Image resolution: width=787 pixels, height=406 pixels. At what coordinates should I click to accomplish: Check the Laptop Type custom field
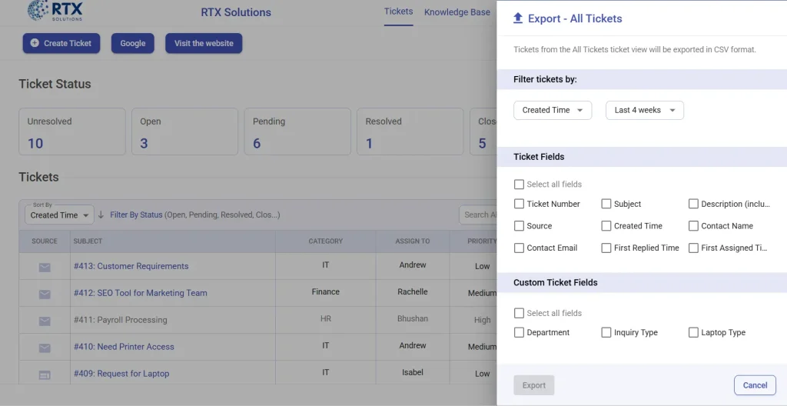[x=693, y=332]
